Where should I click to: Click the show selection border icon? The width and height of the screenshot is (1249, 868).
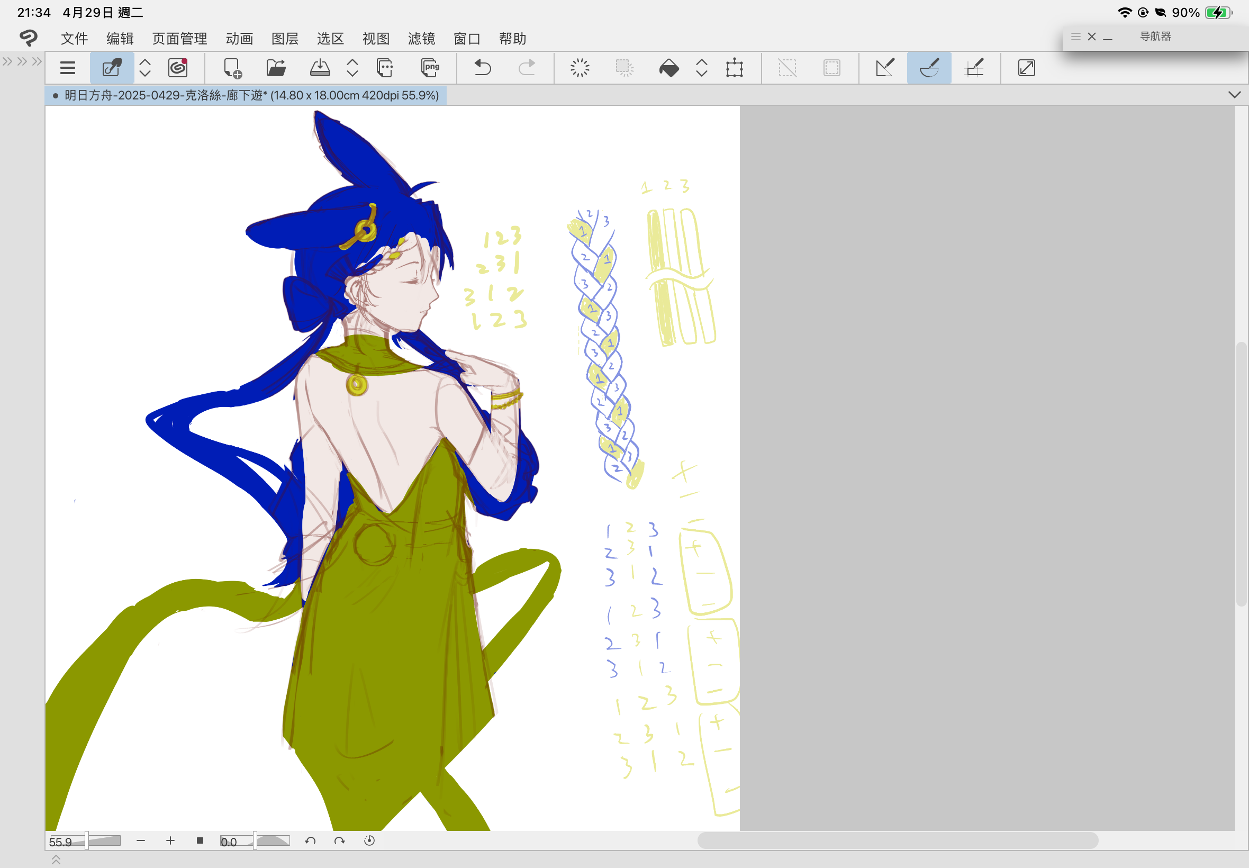832,68
